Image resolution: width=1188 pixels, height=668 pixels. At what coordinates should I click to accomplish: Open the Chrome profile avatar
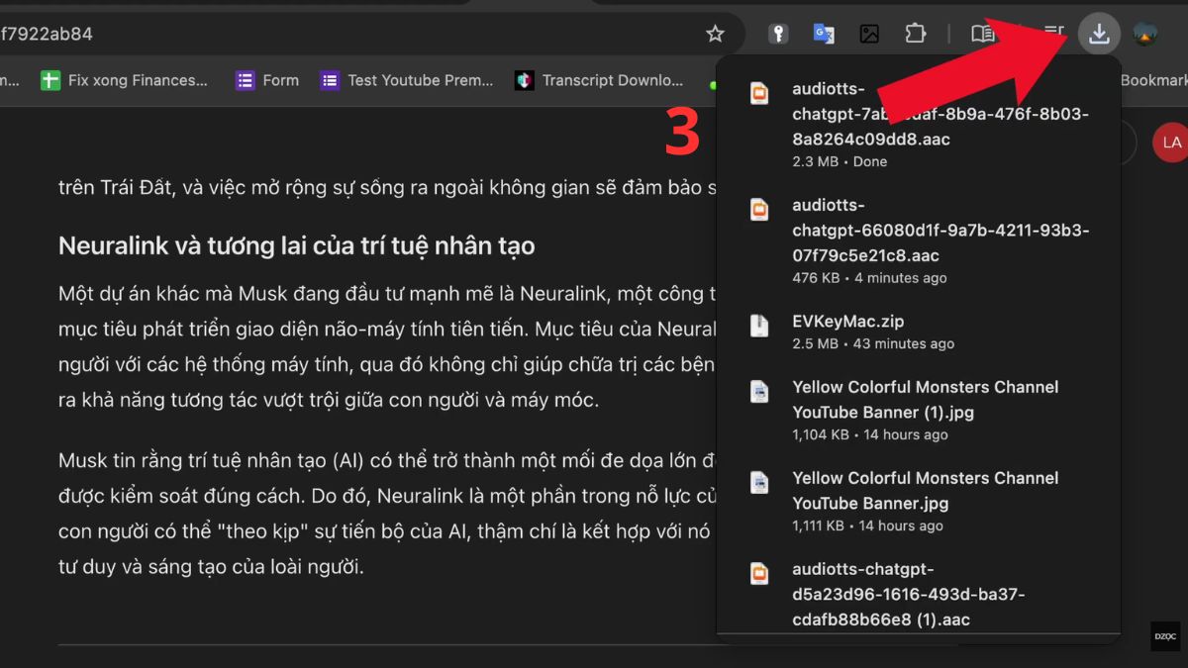click(x=1145, y=34)
